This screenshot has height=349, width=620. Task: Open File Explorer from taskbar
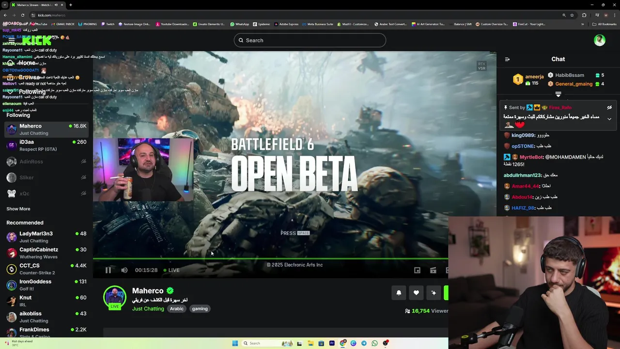[310, 343]
